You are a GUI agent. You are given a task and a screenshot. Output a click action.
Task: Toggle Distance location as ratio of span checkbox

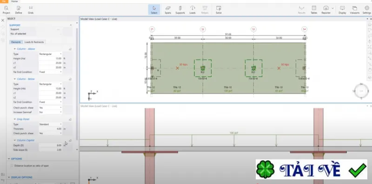12,166
